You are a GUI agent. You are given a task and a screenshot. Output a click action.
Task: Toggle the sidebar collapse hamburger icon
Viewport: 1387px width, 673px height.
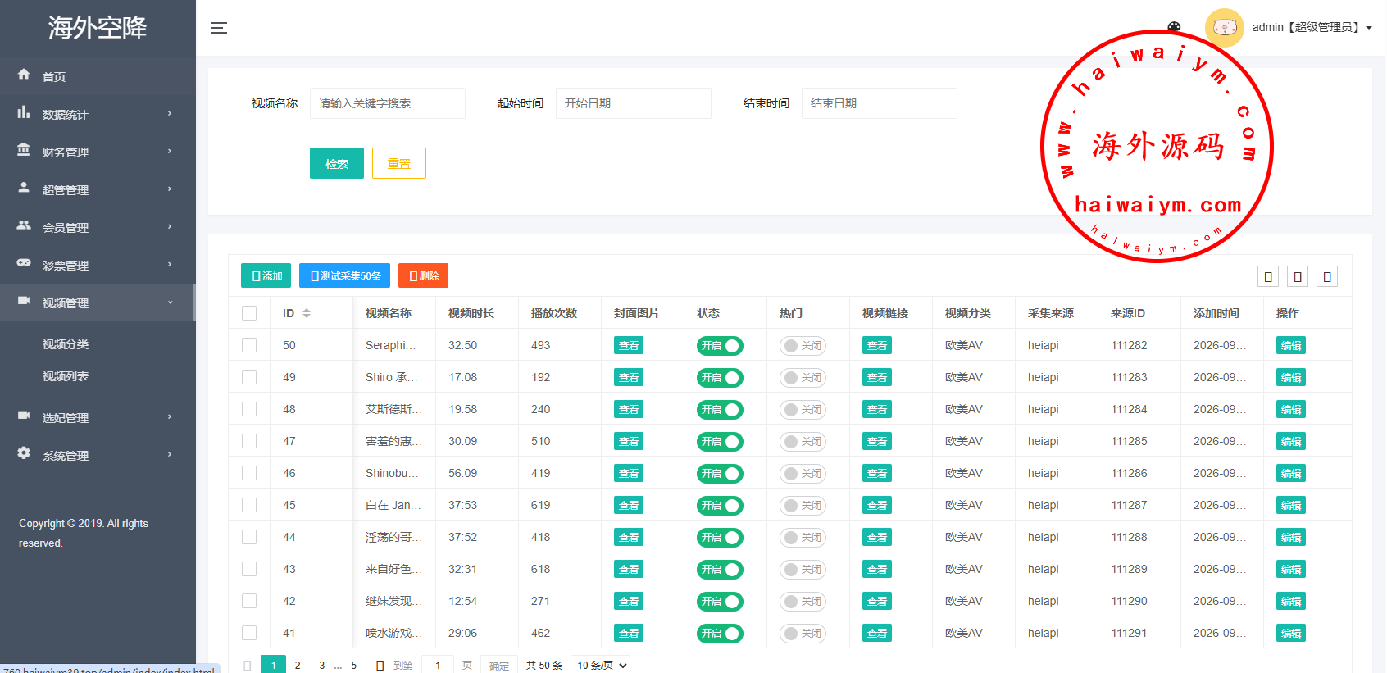point(219,28)
